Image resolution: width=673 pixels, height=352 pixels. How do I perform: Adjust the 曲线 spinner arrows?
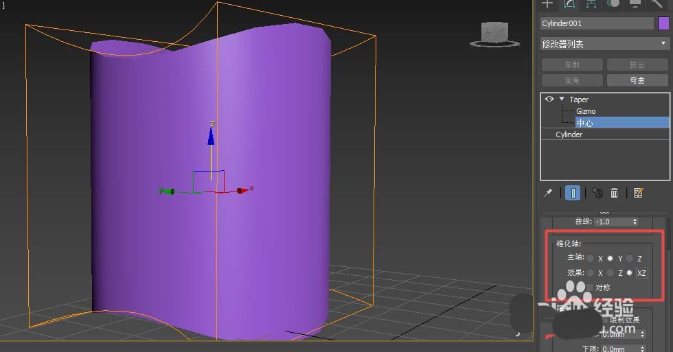pos(635,222)
